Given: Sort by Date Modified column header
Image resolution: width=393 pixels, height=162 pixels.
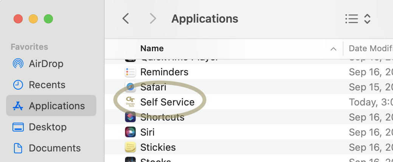Looking at the screenshot, I should 370,49.
